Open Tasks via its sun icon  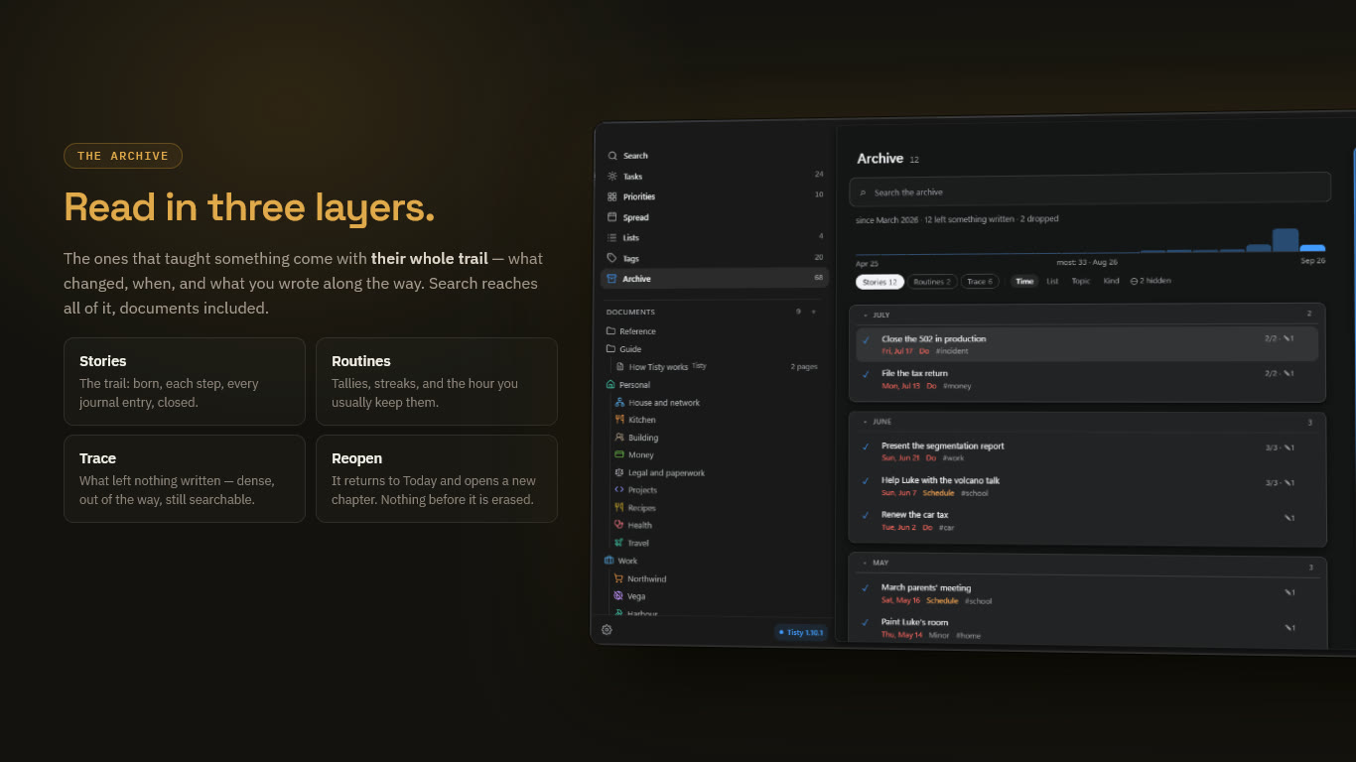[x=612, y=176]
